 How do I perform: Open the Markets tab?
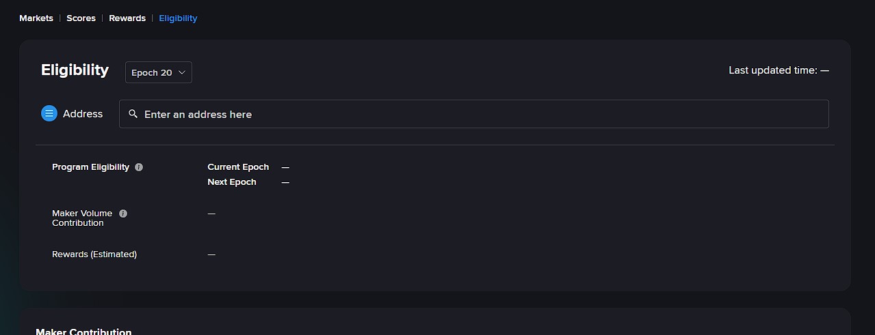[x=36, y=18]
